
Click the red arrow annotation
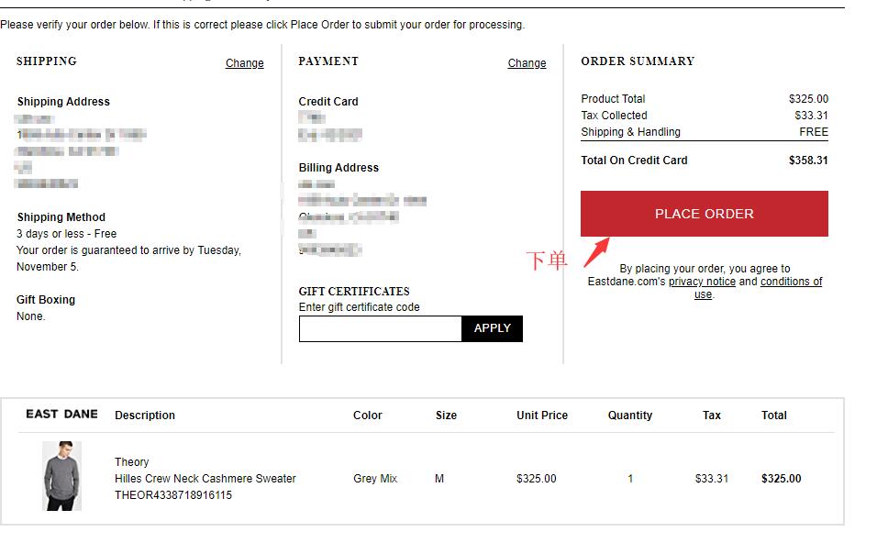click(x=597, y=249)
